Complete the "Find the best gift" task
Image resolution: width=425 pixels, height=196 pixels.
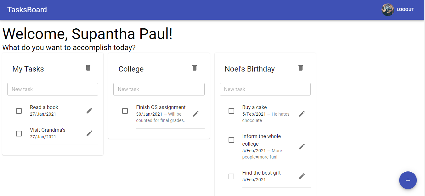231,176
